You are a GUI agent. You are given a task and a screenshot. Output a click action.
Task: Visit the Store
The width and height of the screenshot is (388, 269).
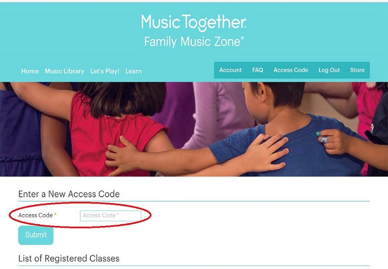(x=357, y=70)
